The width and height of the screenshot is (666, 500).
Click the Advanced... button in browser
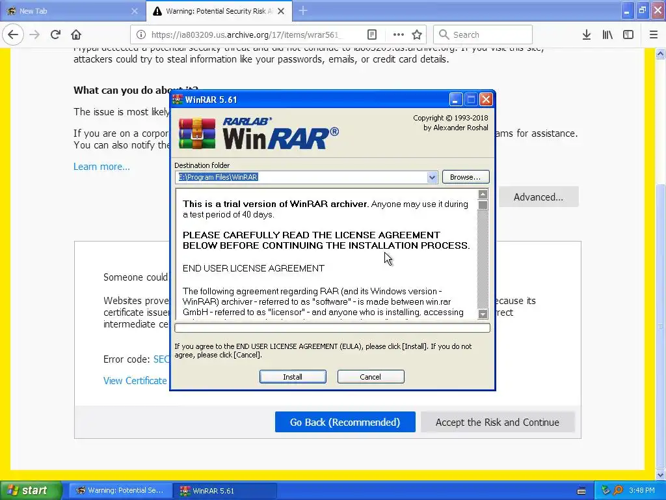click(x=538, y=197)
